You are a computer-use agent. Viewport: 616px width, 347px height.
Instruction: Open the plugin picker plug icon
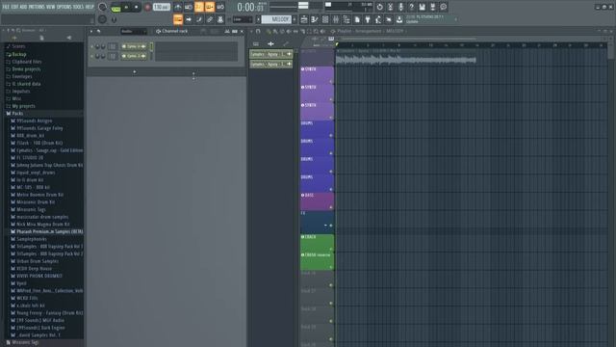click(x=368, y=19)
